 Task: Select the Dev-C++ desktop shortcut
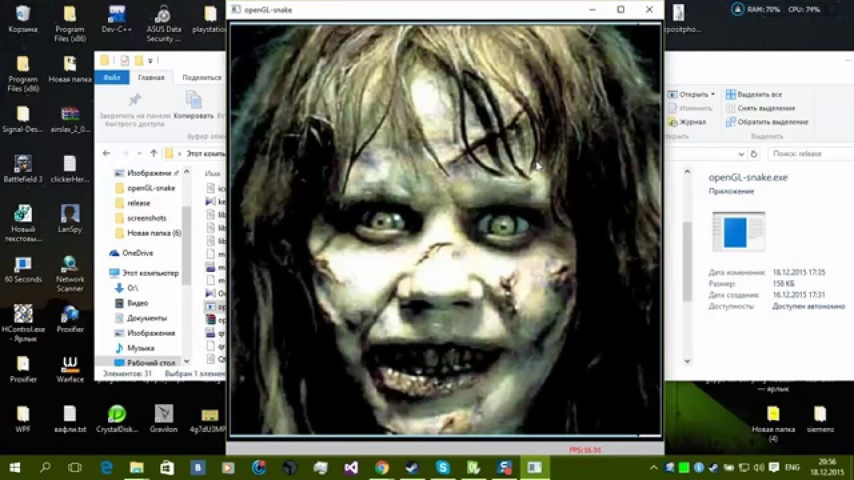(x=117, y=19)
